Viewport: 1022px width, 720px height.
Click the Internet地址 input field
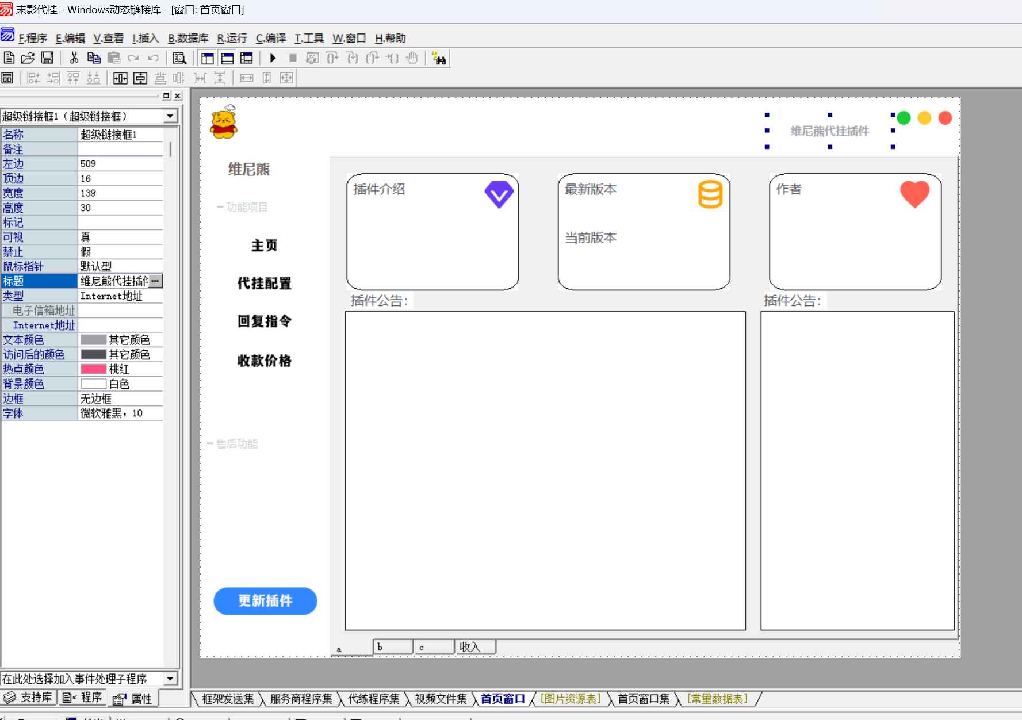click(121, 325)
